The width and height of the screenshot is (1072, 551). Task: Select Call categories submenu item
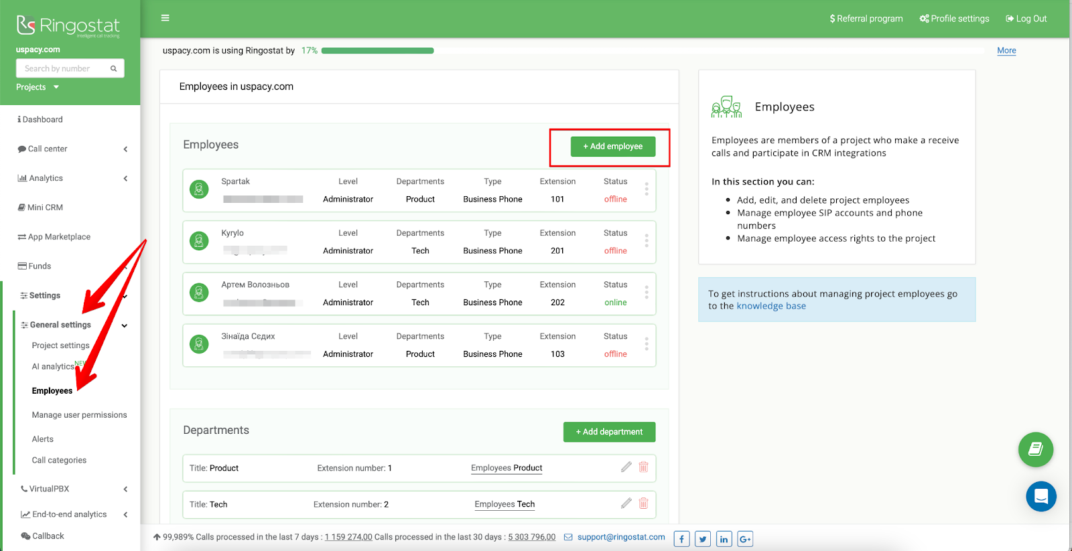59,461
